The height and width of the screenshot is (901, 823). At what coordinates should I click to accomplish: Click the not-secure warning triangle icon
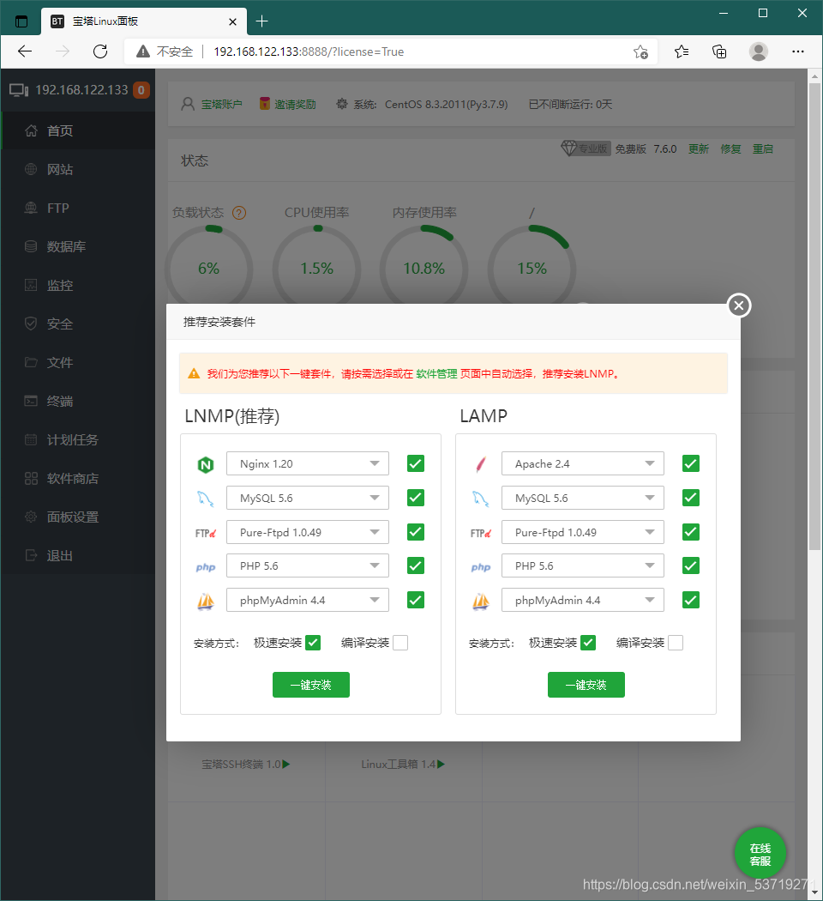tap(143, 51)
